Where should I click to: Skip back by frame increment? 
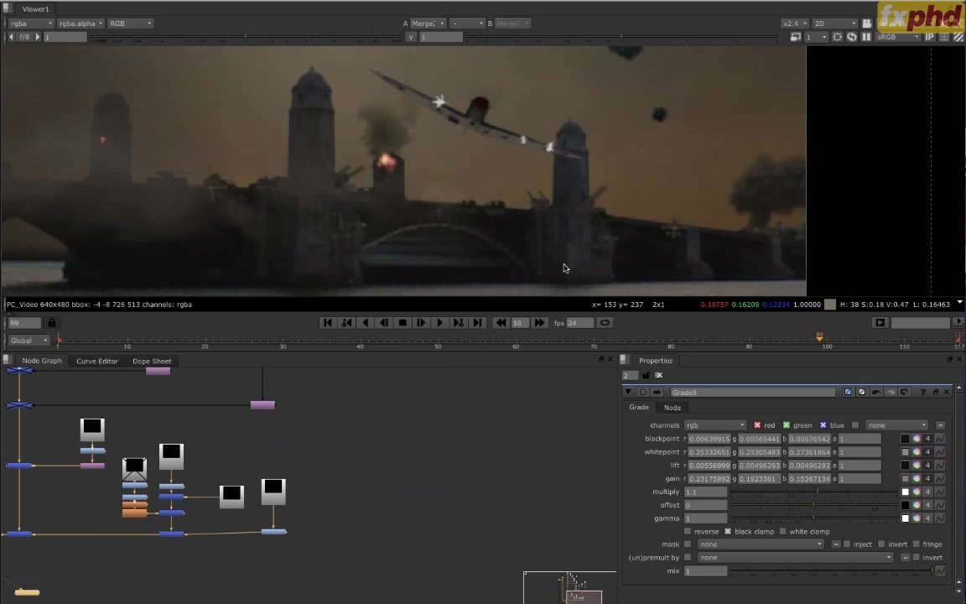click(501, 322)
